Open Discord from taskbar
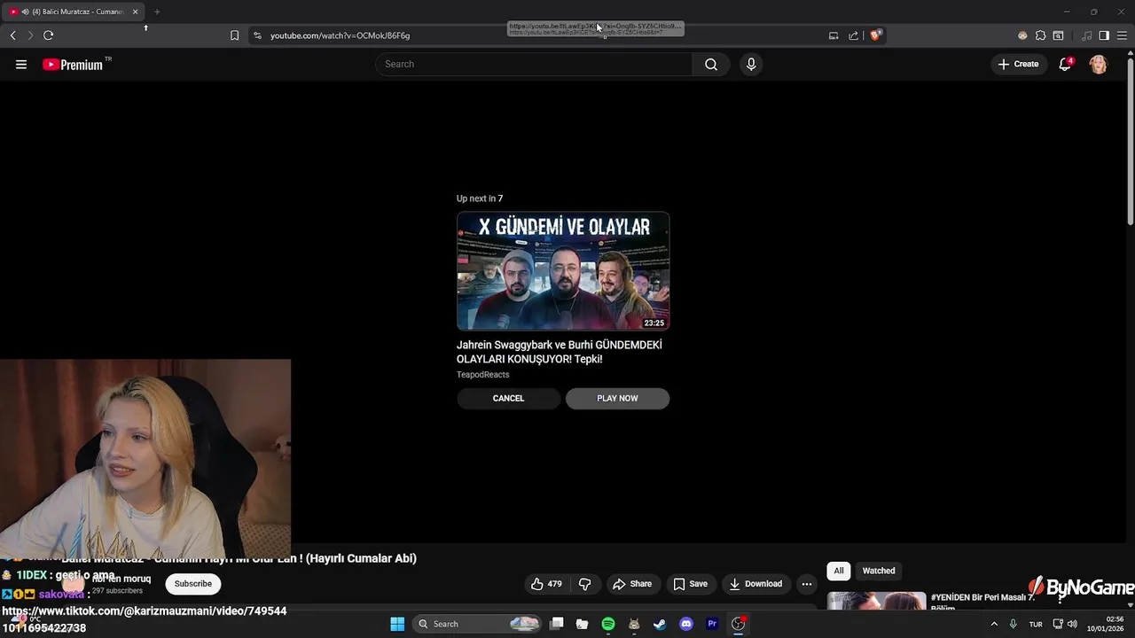This screenshot has width=1135, height=638. point(685,624)
